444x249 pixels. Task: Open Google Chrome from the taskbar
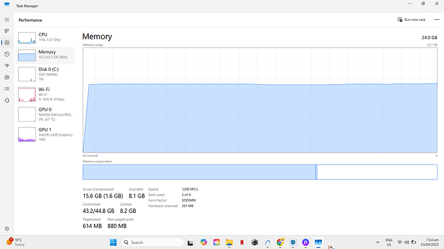[281, 242]
